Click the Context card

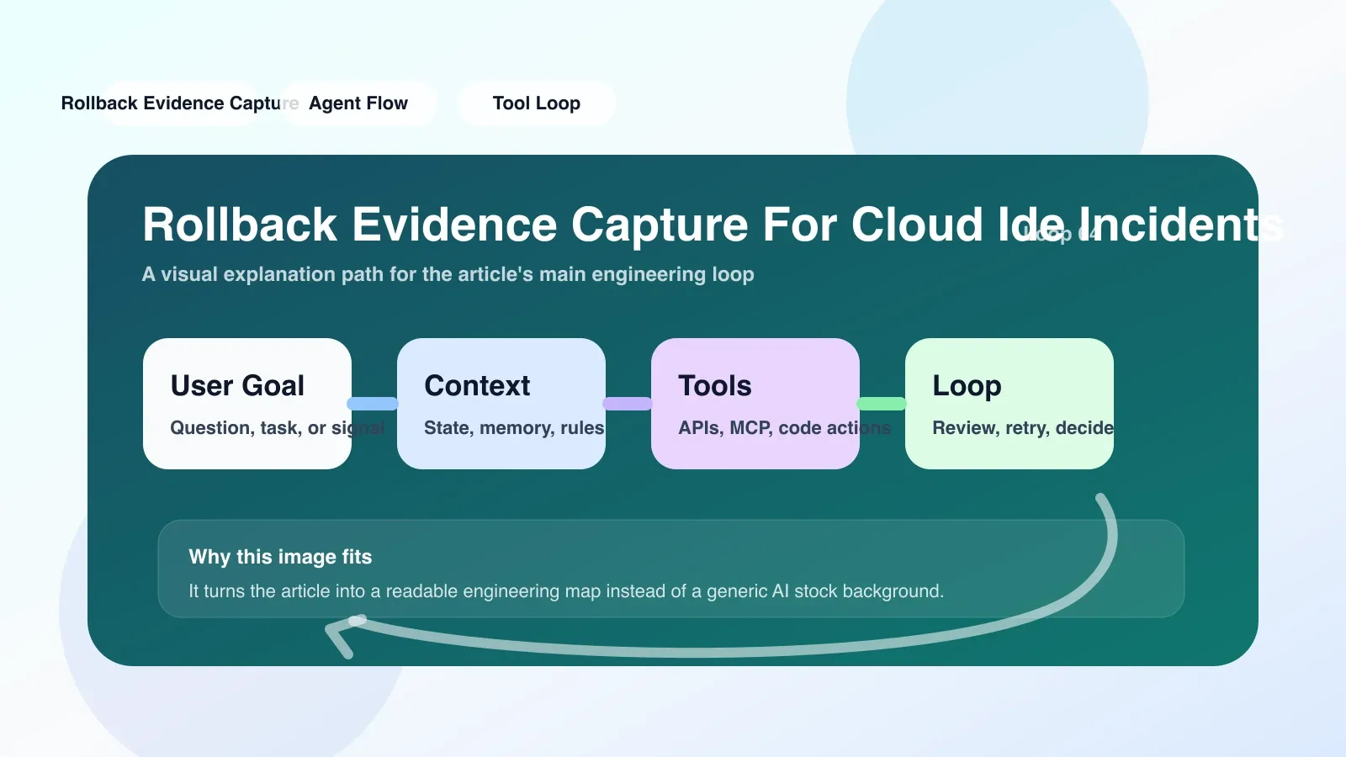501,404
